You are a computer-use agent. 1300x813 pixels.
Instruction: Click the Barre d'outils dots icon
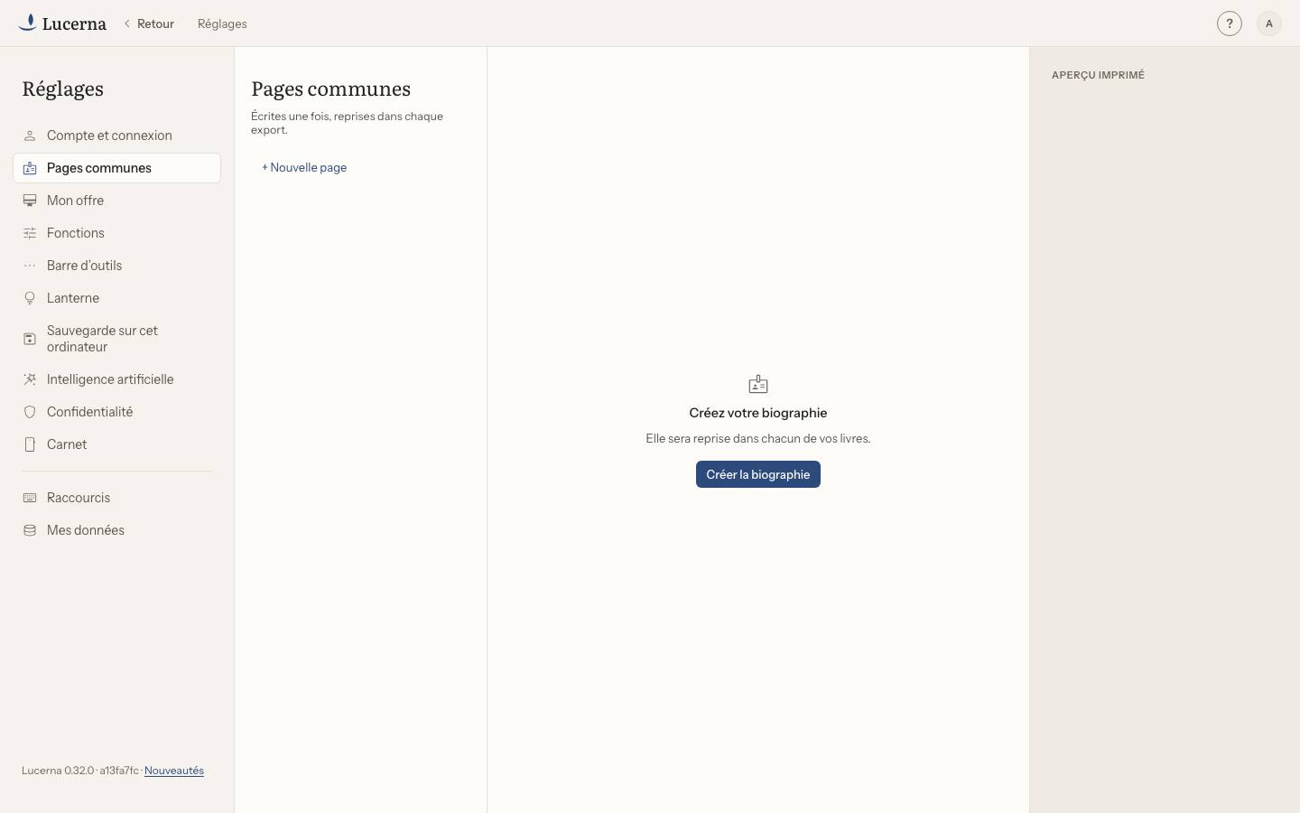coord(30,266)
